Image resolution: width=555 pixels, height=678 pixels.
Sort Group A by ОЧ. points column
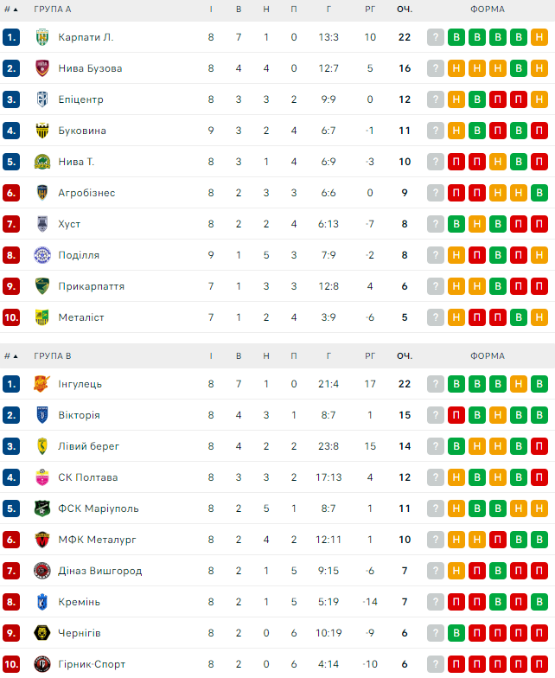point(404,10)
